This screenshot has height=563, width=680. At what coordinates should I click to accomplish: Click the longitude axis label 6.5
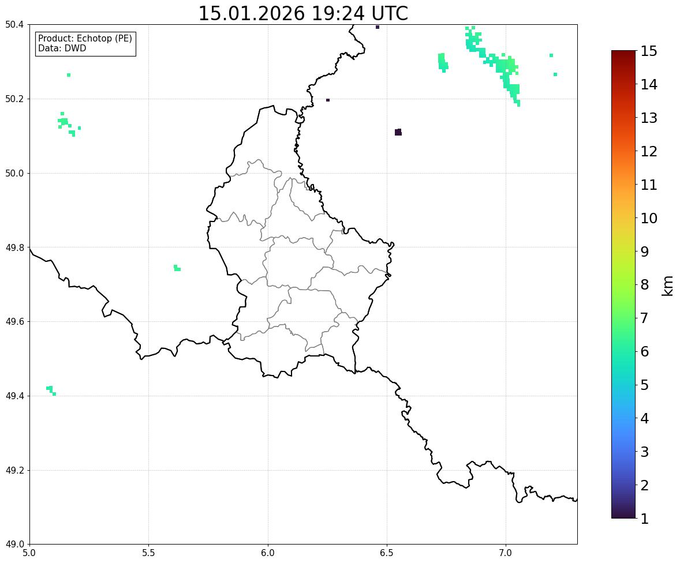pos(387,553)
